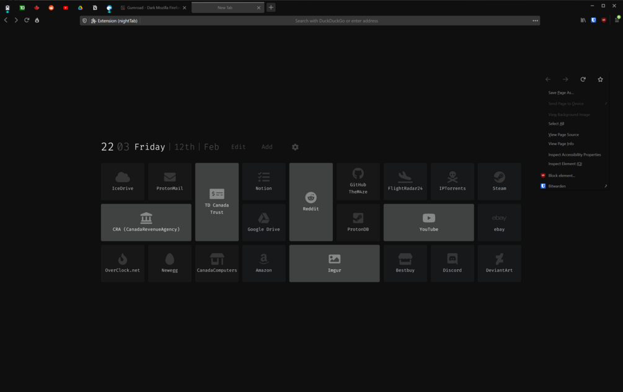623x392 pixels.
Task: Open the GitHub TheM4ze tile
Action: click(358, 181)
